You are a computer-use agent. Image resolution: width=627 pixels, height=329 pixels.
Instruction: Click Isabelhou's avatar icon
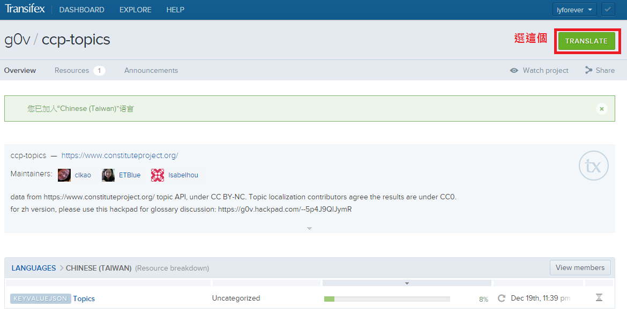tap(158, 175)
